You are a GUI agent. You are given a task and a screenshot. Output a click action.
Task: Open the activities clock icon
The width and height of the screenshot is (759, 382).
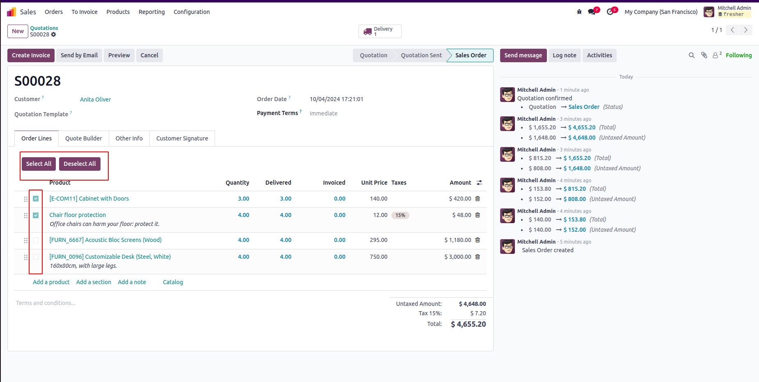click(610, 12)
